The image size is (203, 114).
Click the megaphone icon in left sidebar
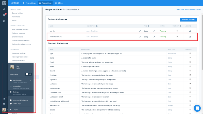point(4,99)
